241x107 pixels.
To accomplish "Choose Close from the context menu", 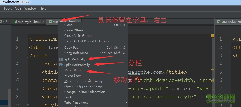I will pyautogui.click(x=93, y=25).
